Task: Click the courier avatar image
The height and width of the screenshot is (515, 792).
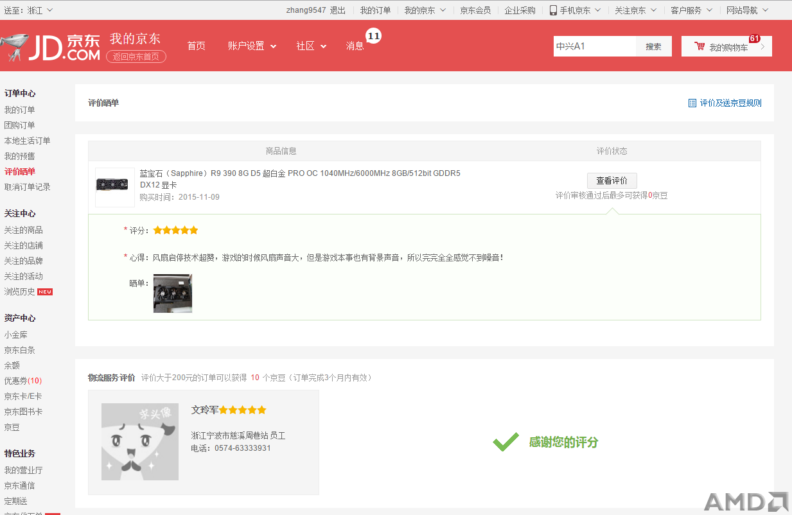Action: pos(140,442)
